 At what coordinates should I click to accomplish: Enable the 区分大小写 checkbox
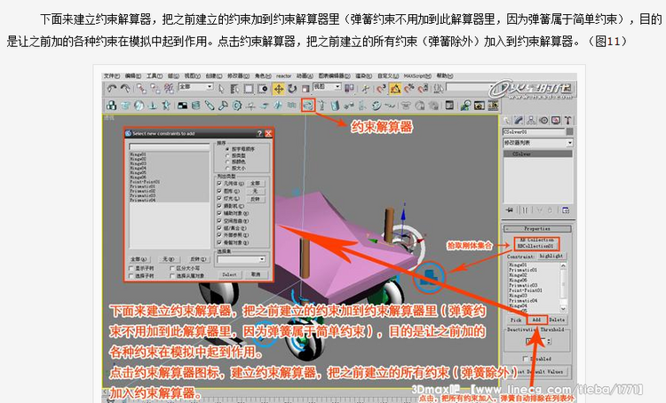coord(172,268)
